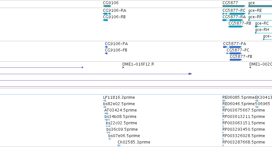Click the bs82e02.5prime EST glyph

[105, 107]
